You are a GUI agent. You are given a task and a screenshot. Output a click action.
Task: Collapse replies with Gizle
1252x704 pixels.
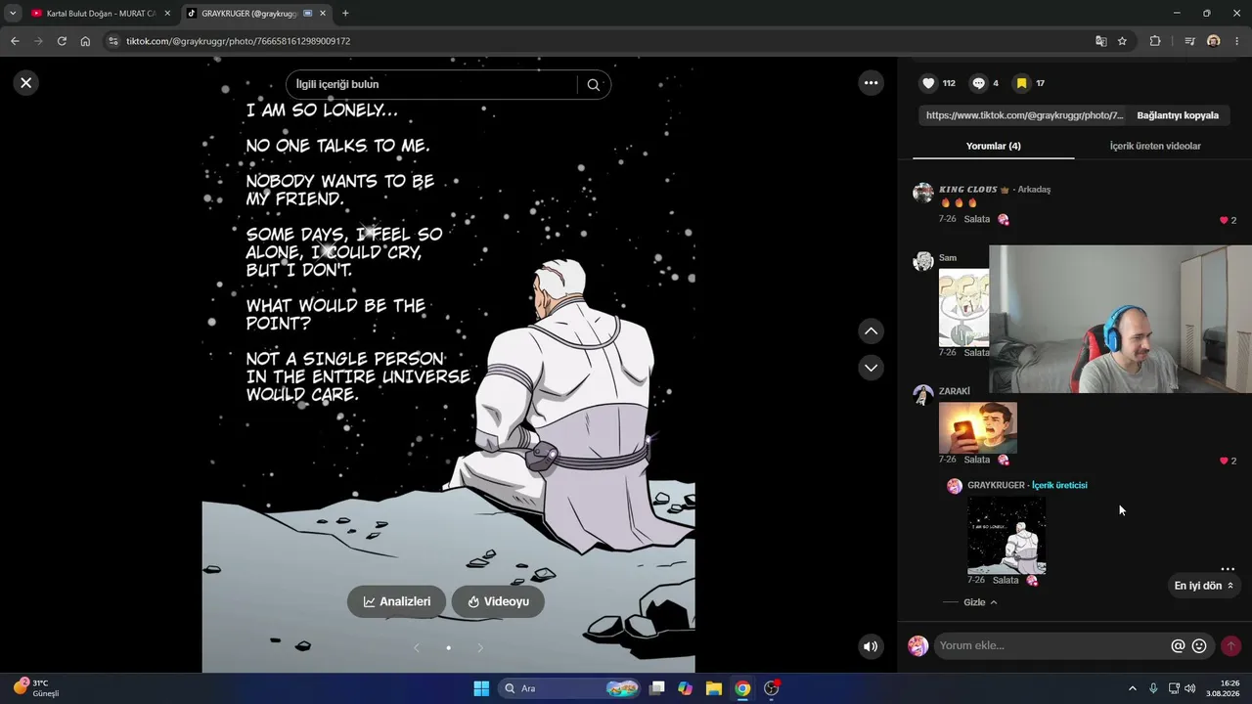click(980, 602)
